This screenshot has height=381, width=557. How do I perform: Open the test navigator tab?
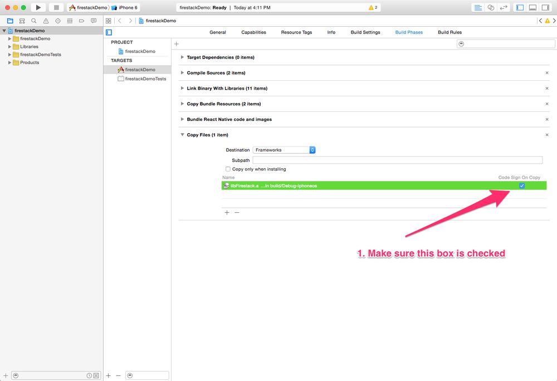point(58,21)
